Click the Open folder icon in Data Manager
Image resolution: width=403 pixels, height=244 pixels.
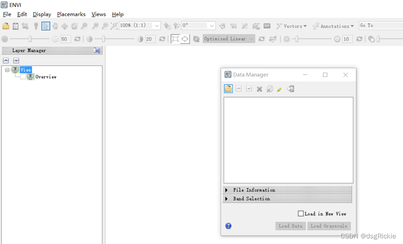(228, 88)
